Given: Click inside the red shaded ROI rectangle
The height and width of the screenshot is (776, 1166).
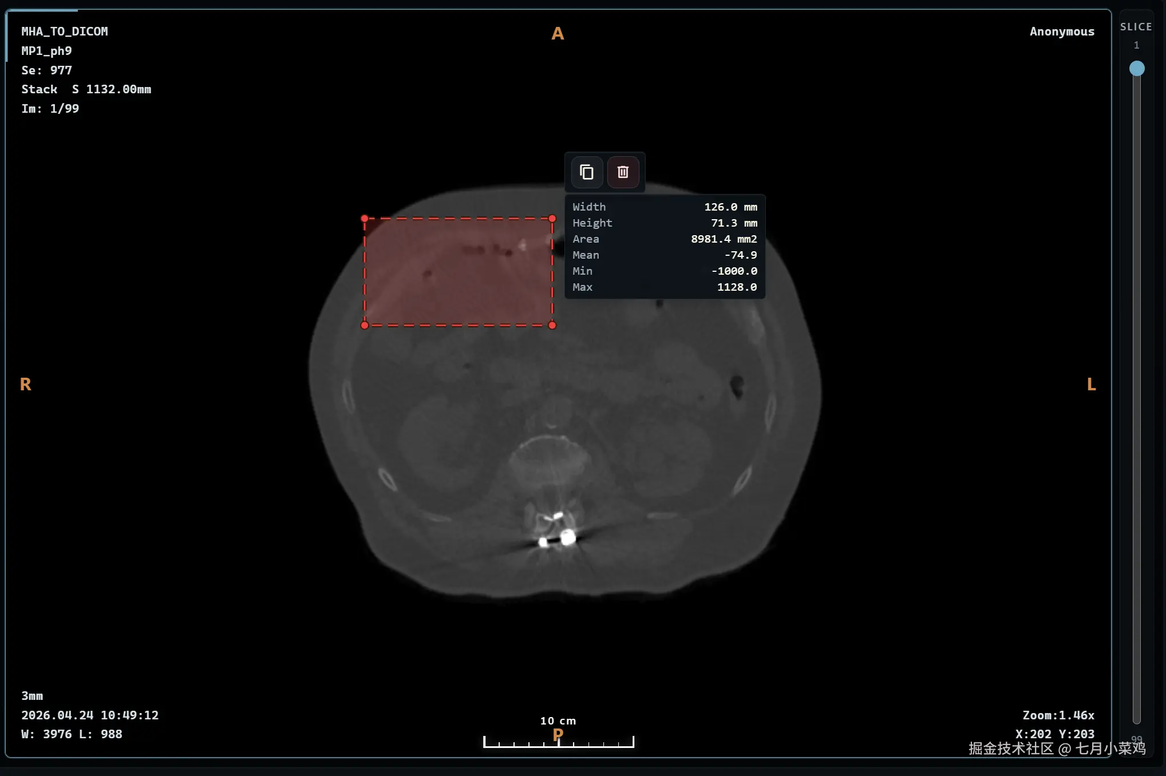Looking at the screenshot, I should (x=459, y=272).
